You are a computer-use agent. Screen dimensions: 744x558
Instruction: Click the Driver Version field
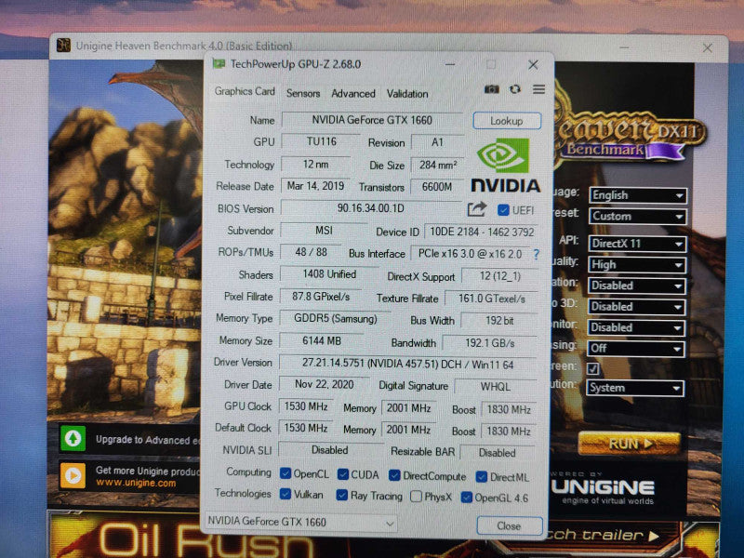tap(407, 364)
